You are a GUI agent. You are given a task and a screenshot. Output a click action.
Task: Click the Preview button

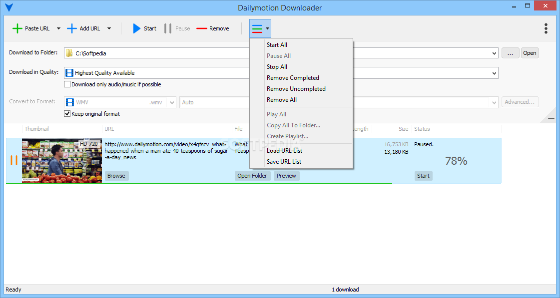click(286, 176)
